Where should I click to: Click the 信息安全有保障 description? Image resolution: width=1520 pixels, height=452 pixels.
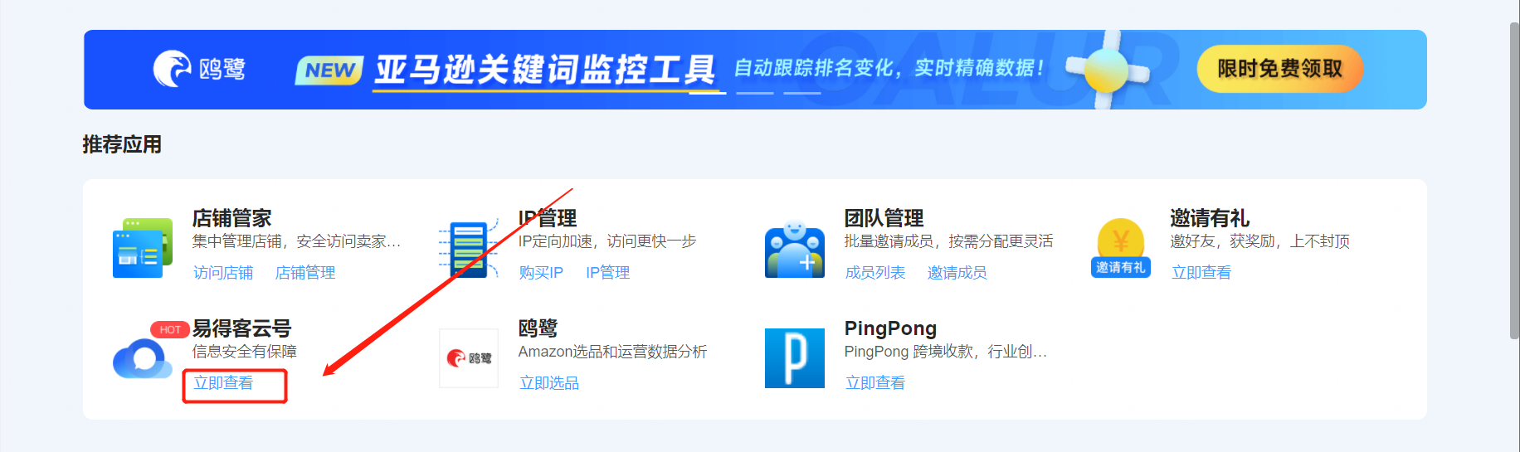coord(245,352)
